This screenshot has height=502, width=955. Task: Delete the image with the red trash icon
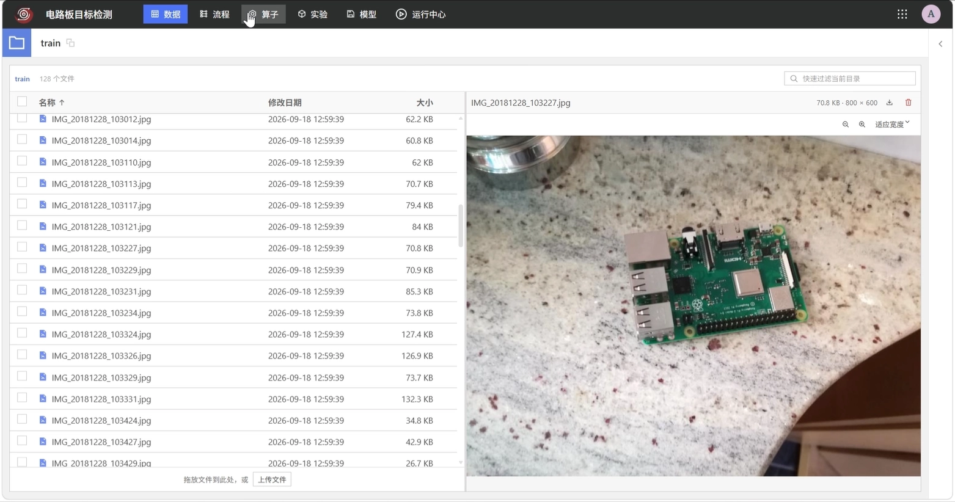[909, 103]
